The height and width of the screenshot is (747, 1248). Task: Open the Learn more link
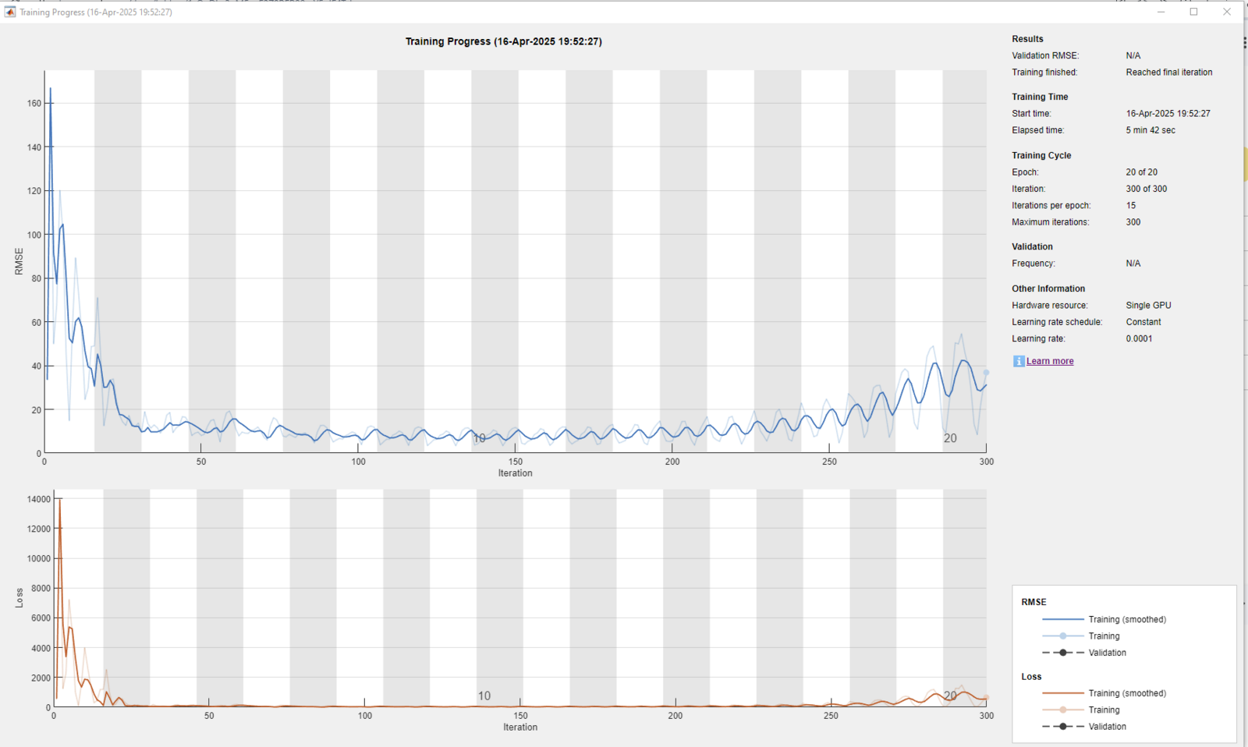(x=1050, y=361)
